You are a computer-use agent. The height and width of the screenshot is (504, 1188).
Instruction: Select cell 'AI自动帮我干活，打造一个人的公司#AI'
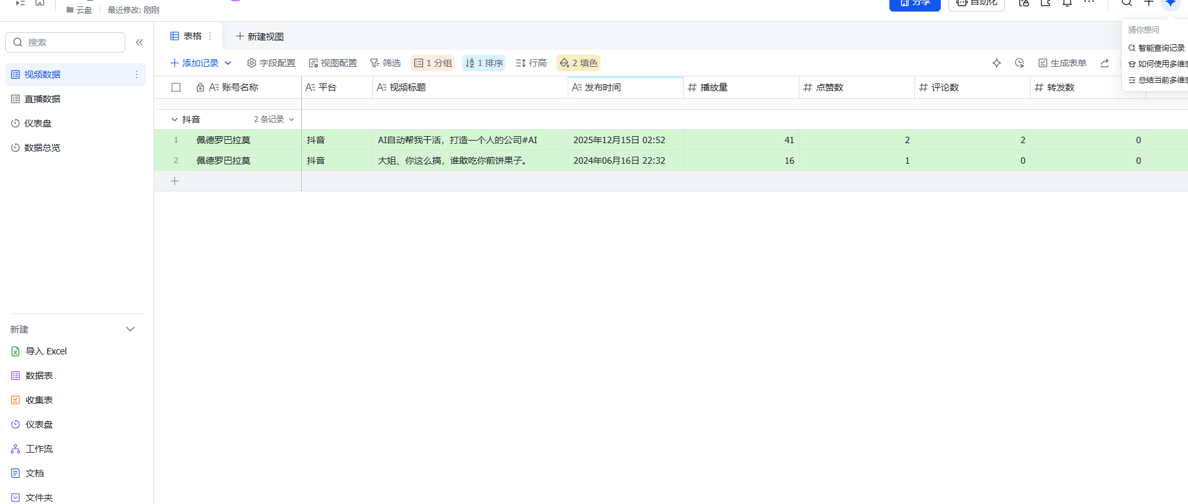coord(470,140)
